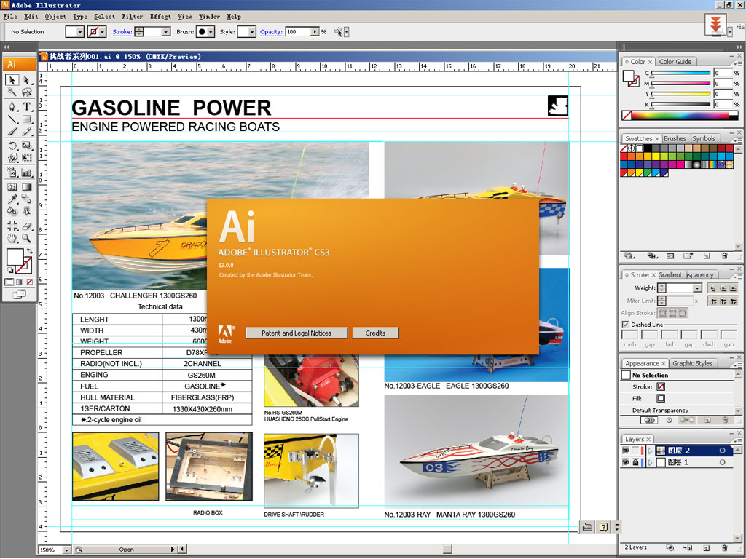Select the Gradient tool in toolbox
This screenshot has height=559, width=746.
point(27,187)
